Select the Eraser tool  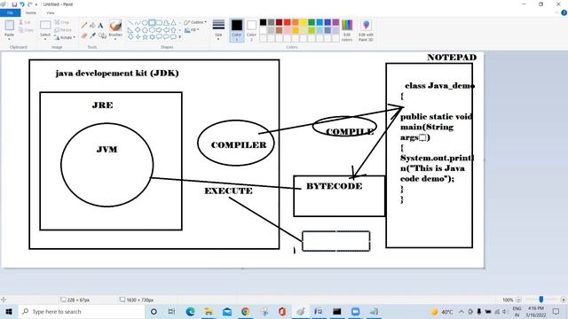point(84,35)
